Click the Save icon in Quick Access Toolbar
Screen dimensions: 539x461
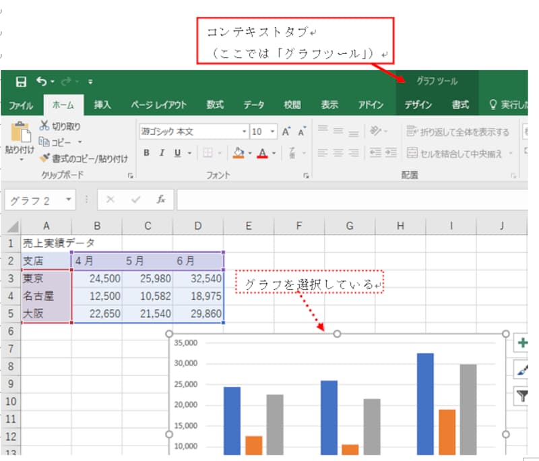click(x=22, y=80)
